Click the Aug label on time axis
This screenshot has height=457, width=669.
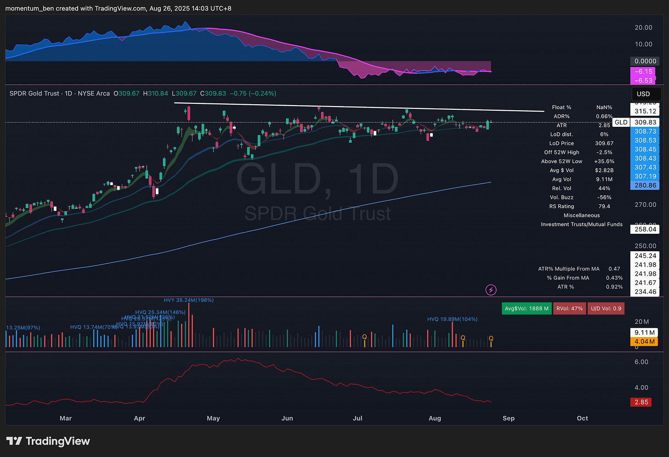point(435,418)
